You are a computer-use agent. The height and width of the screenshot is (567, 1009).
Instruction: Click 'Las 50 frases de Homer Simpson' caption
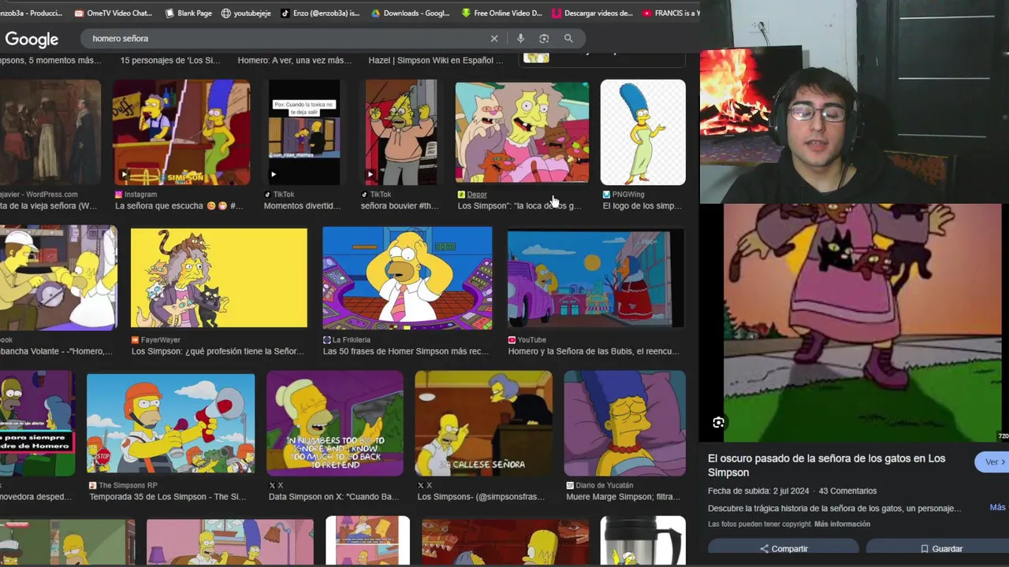pyautogui.click(x=406, y=351)
